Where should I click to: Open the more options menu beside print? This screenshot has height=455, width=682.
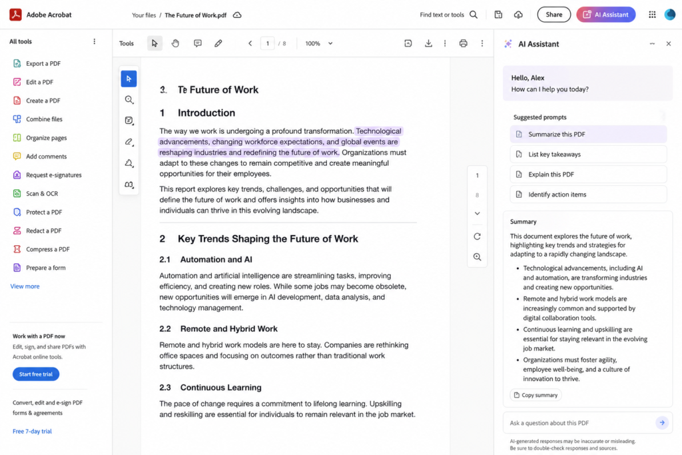click(482, 43)
